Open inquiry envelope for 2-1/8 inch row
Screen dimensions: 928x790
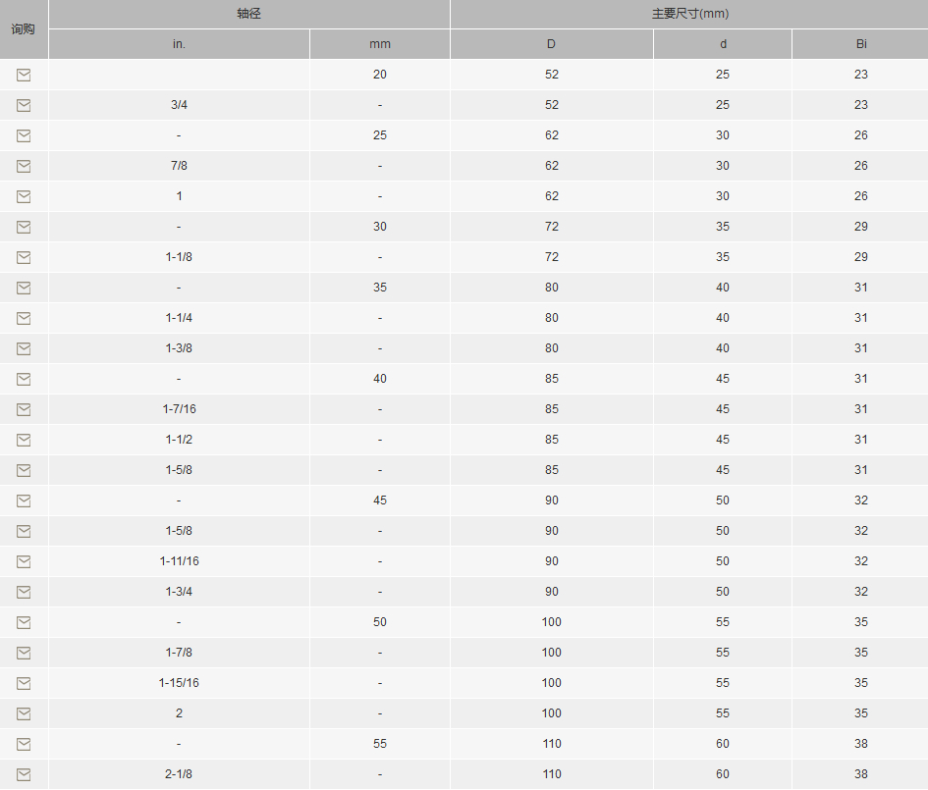pos(24,774)
